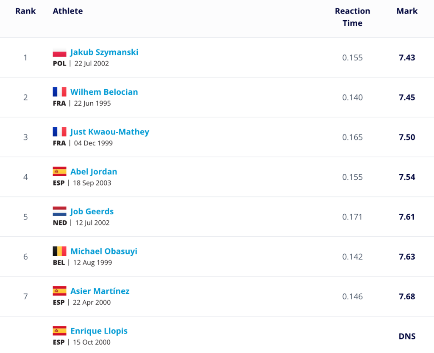Click the Polish flag beside Jakub Szymanski

(x=59, y=52)
